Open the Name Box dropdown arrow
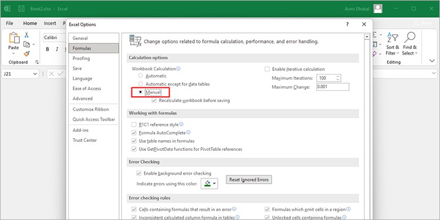The height and width of the screenshot is (220, 440). pyautogui.click(x=35, y=74)
